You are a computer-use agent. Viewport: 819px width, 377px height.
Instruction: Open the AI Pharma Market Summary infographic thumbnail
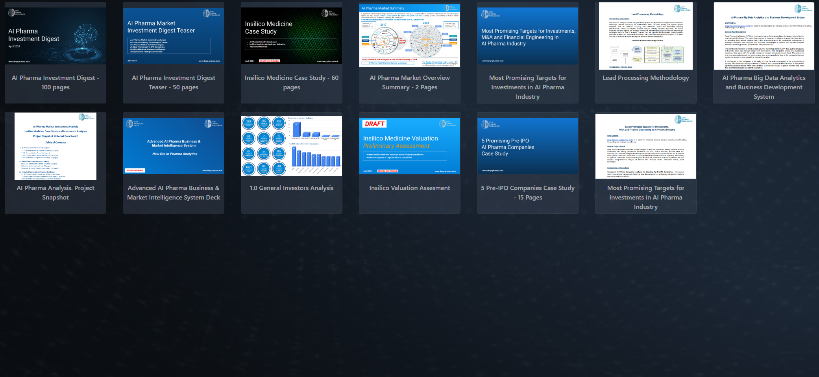(410, 36)
